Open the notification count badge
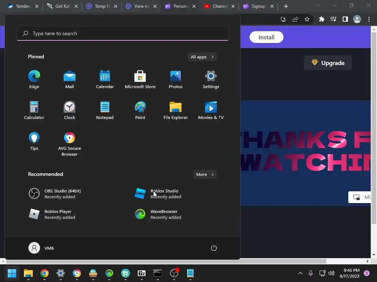Screen dimensions: 377x282 (367, 273)
